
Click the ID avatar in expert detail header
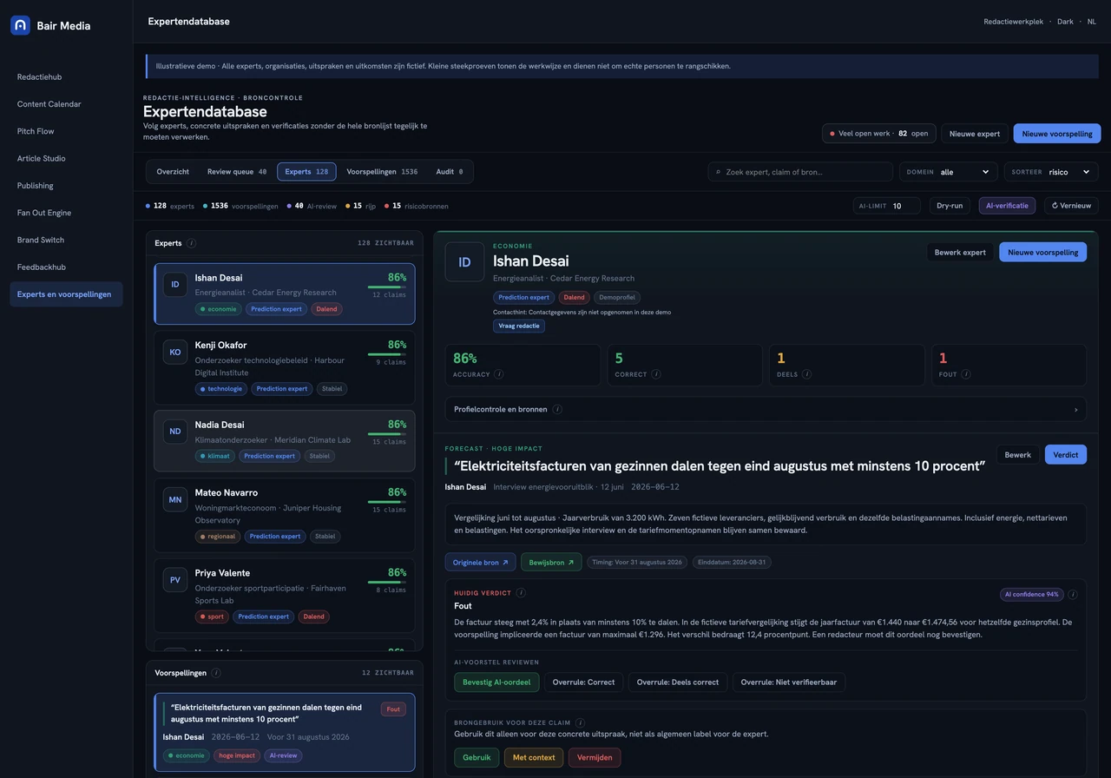point(464,262)
